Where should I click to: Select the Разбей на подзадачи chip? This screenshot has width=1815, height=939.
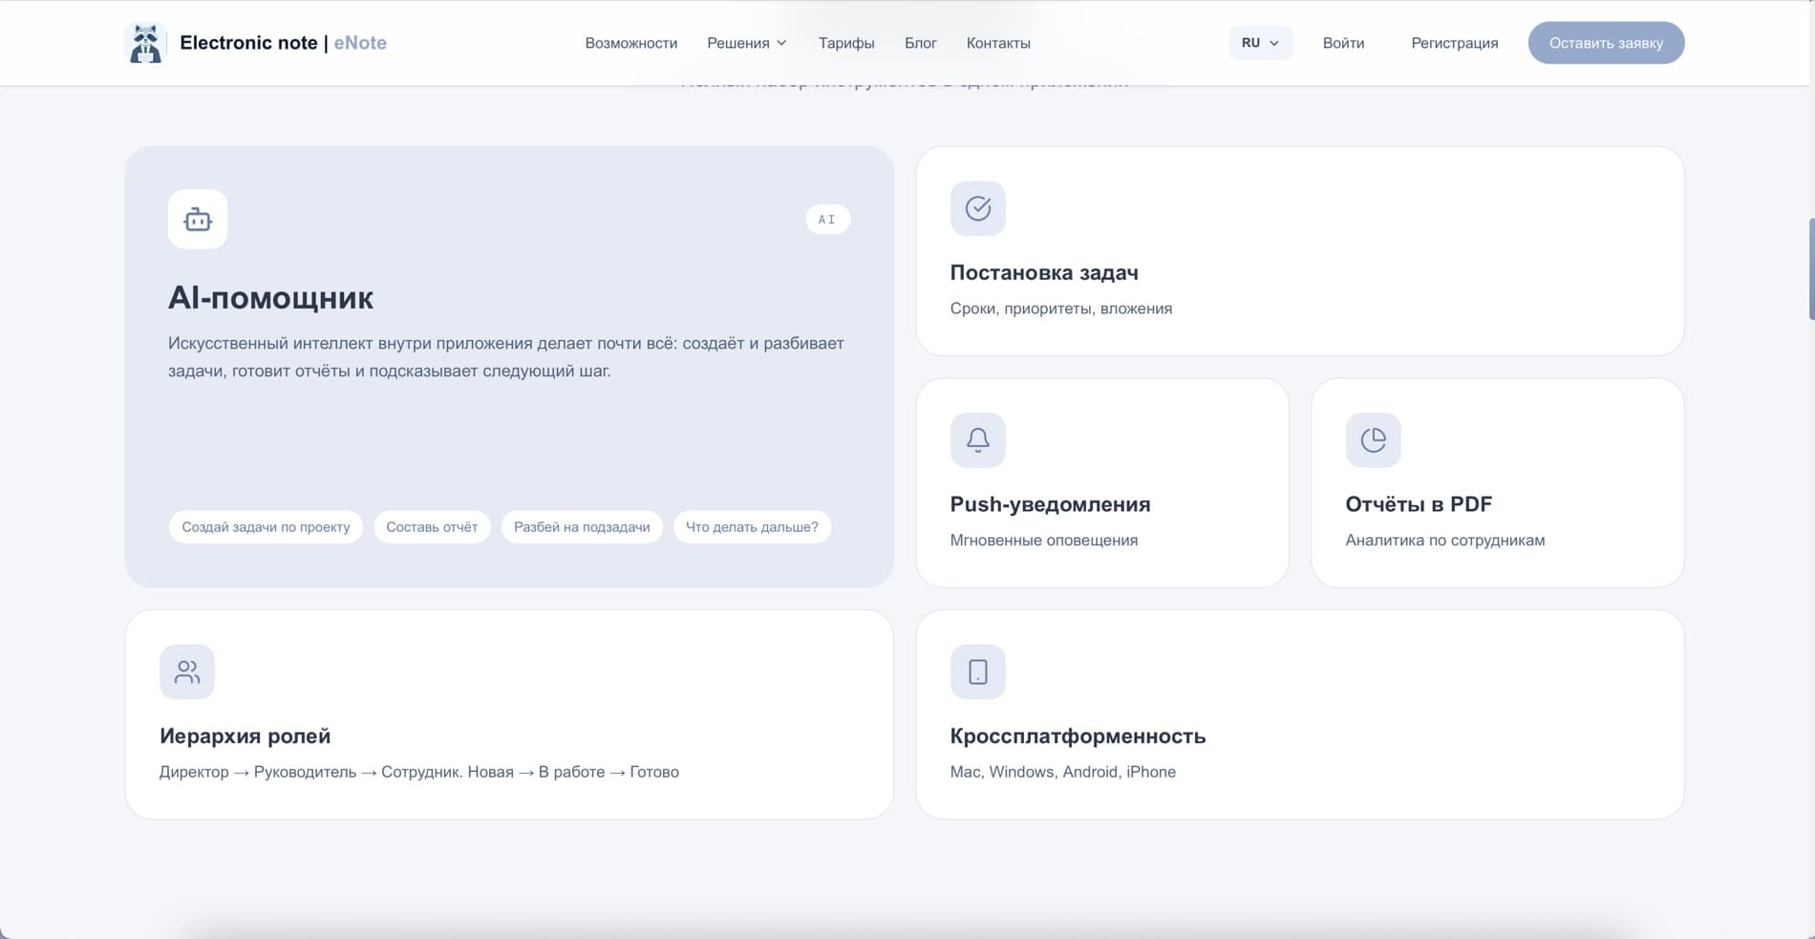582,527
